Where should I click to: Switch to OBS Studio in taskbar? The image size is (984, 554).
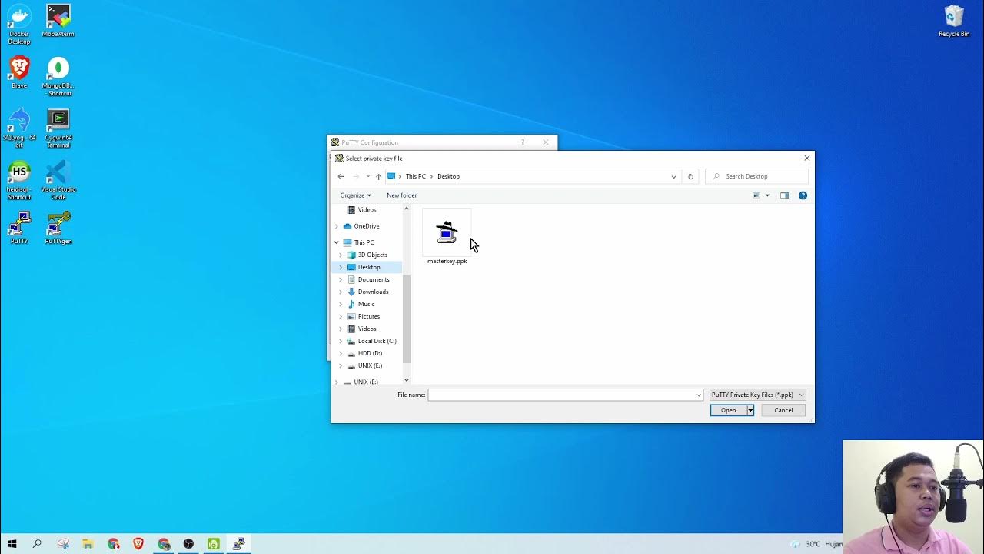click(188, 544)
